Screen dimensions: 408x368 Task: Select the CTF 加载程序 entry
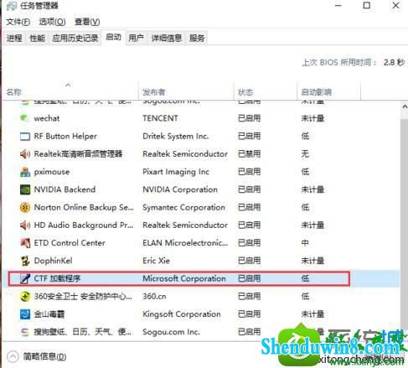(x=57, y=278)
